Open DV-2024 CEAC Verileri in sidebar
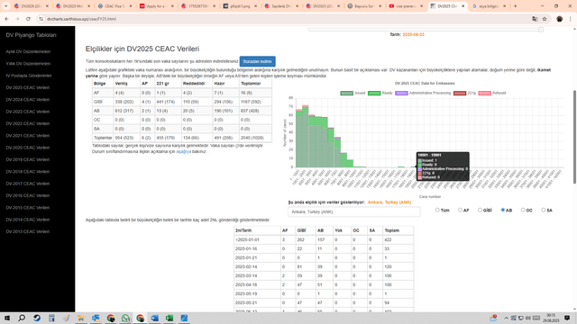 (x=28, y=100)
